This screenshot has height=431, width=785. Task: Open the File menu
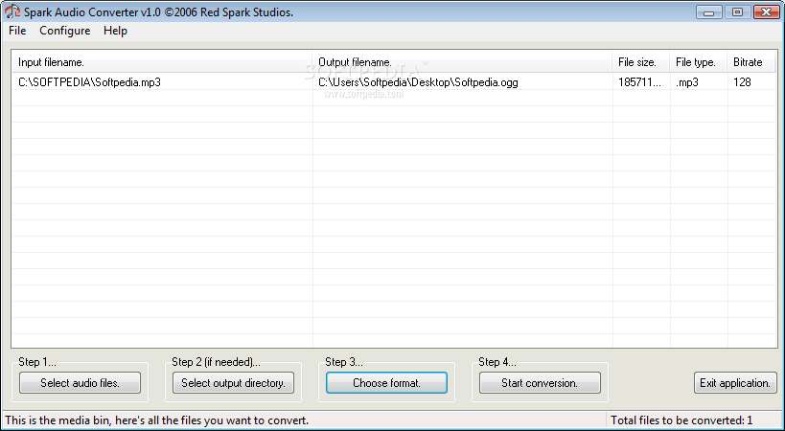(17, 31)
